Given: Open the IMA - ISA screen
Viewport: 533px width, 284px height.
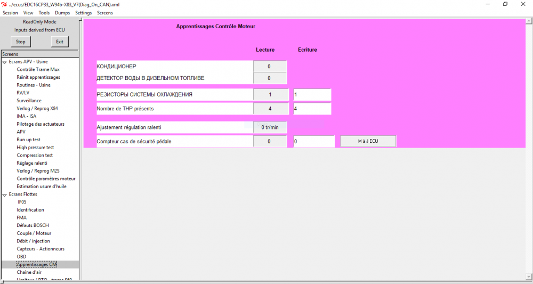Looking at the screenshot, I should 27,116.
